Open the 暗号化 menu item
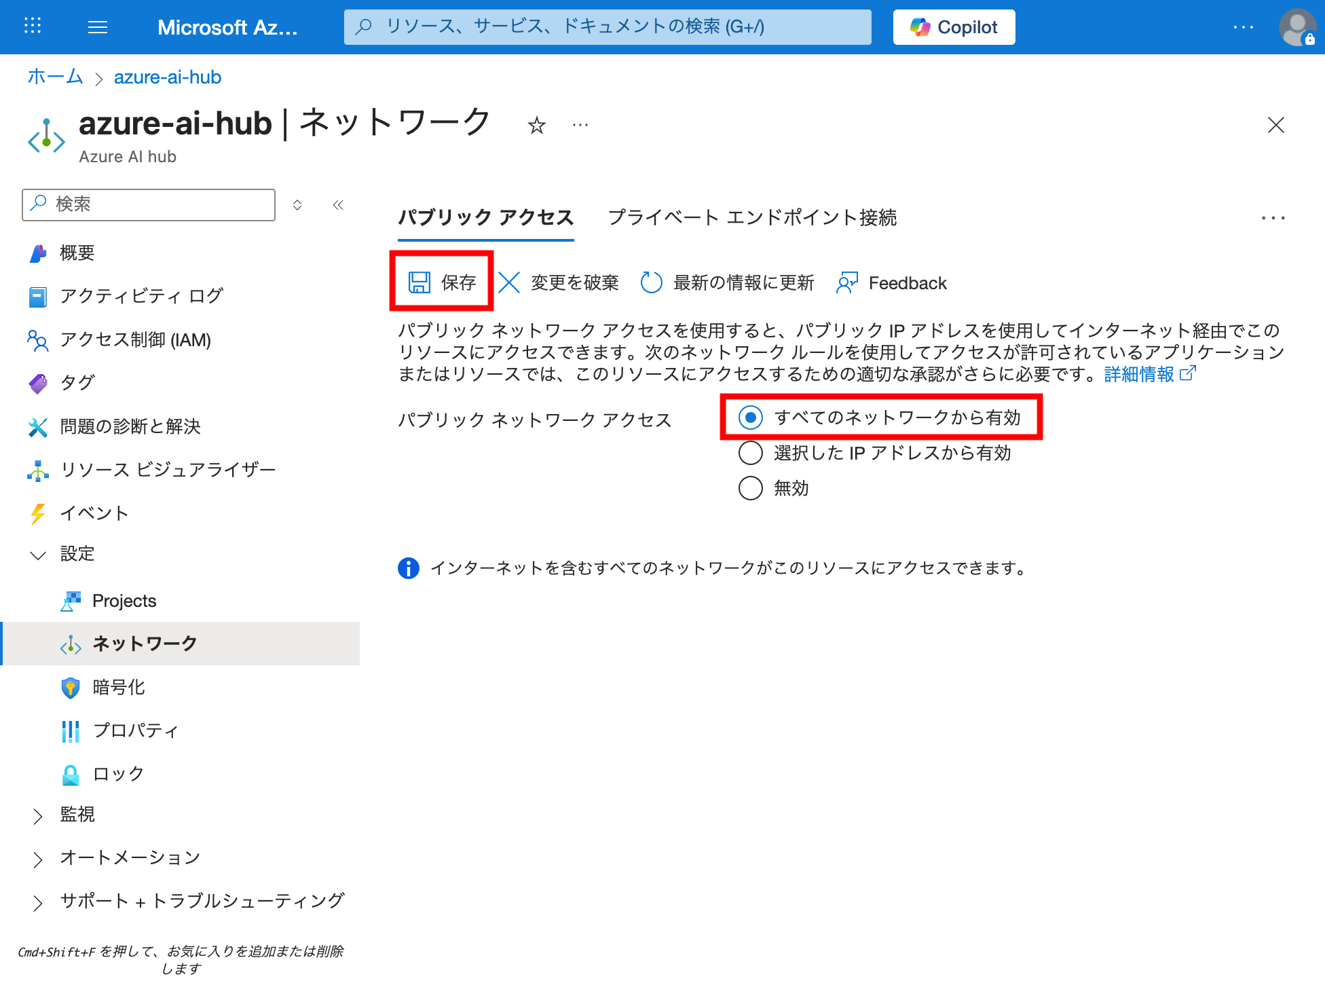 click(119, 687)
